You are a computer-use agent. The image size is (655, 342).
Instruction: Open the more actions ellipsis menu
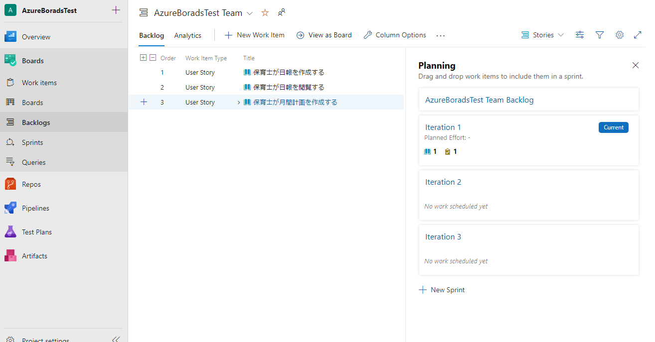tap(441, 35)
